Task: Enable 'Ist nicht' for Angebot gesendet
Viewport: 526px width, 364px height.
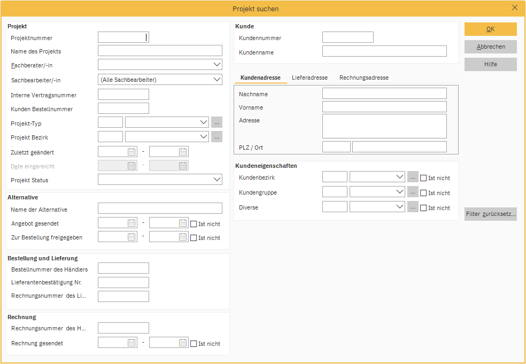Action: click(194, 224)
